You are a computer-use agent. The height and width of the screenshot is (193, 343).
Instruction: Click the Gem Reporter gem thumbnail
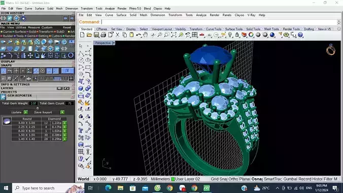7,121
